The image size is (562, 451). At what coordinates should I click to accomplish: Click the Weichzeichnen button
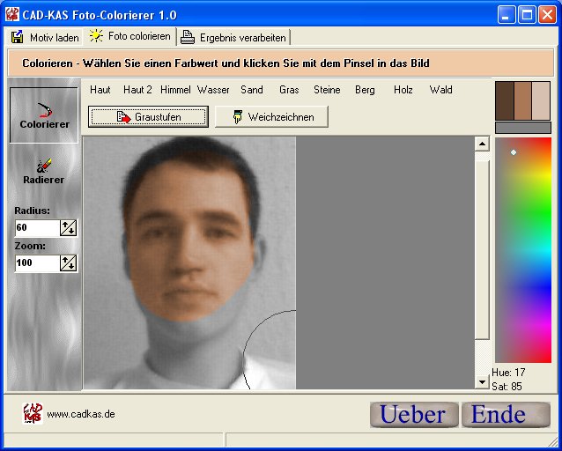pyautogui.click(x=271, y=117)
